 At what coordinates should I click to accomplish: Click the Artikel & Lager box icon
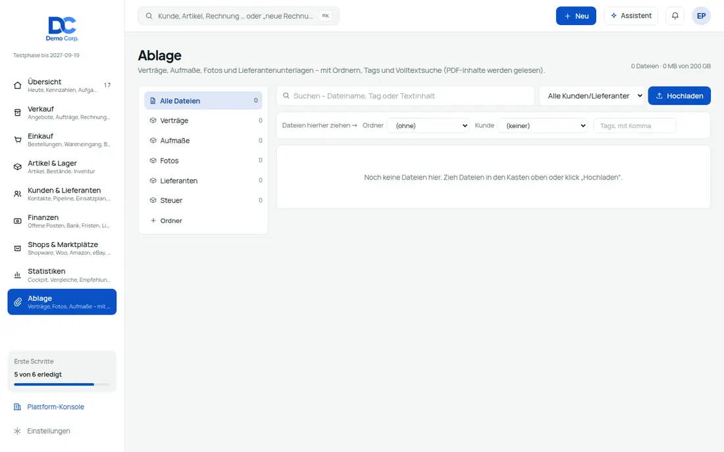coord(18,167)
